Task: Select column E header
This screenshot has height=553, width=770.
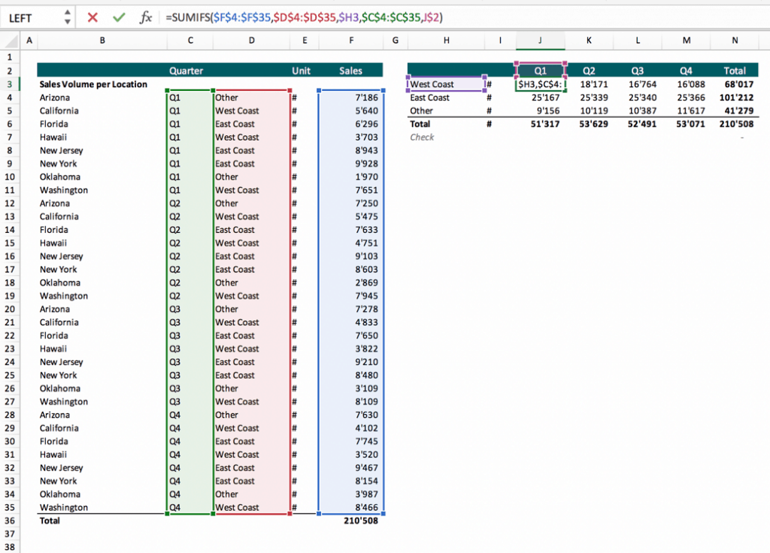Action: click(x=305, y=41)
